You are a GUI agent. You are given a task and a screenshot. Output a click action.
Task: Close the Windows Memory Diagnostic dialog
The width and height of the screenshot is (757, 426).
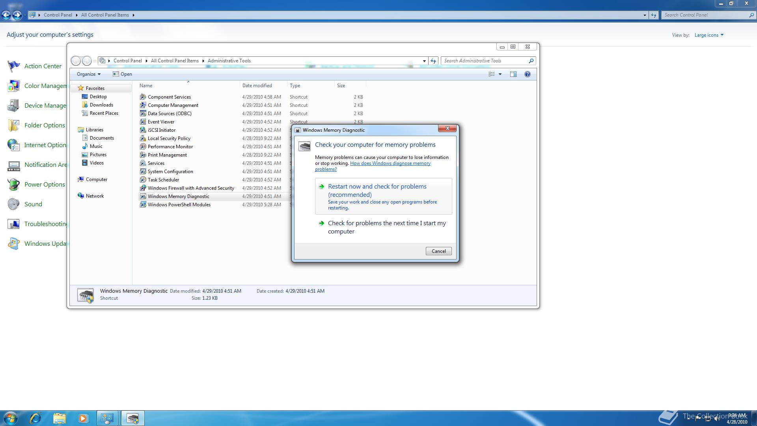[x=447, y=128]
